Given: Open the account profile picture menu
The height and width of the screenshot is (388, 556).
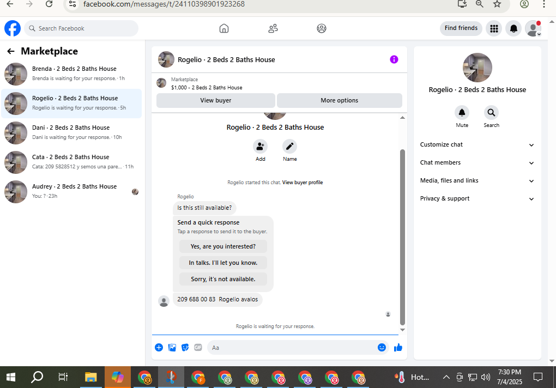Looking at the screenshot, I should [533, 28].
